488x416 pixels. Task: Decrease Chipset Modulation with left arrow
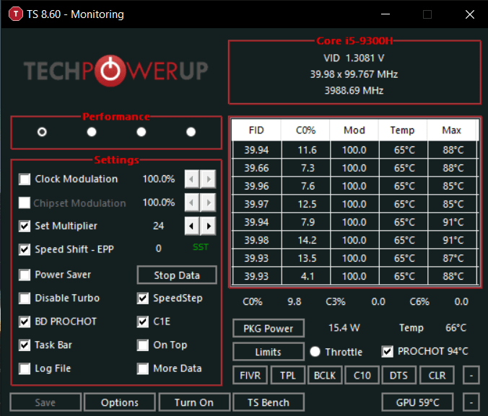pyautogui.click(x=192, y=203)
